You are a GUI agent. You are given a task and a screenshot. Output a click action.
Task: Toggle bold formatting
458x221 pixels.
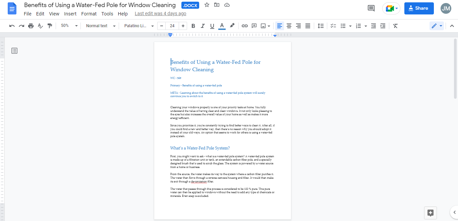(x=193, y=26)
